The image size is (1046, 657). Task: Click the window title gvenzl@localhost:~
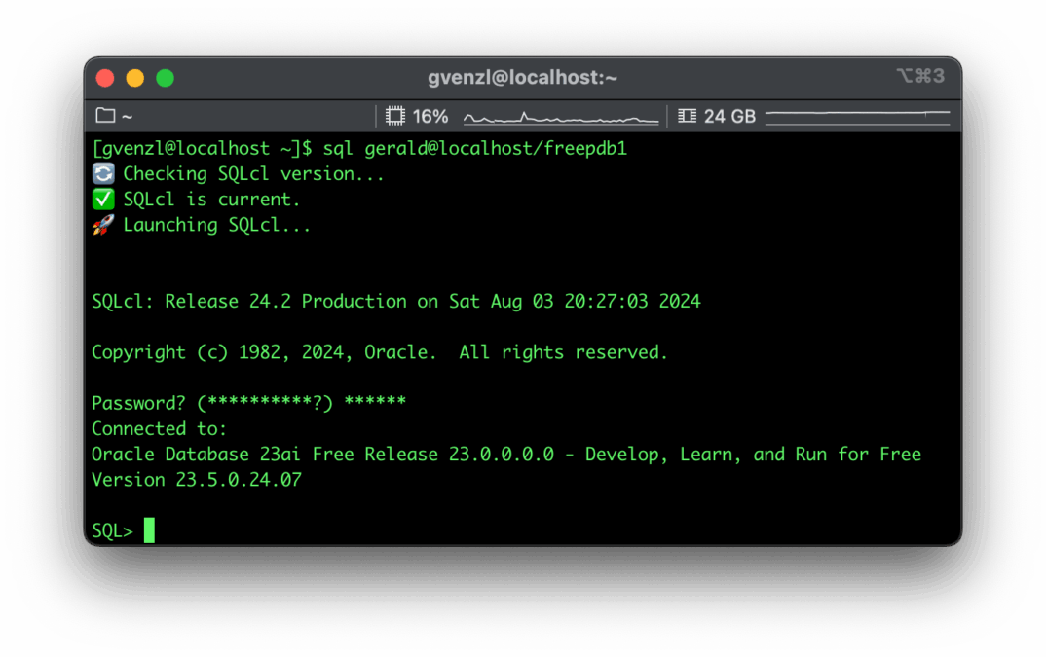click(x=522, y=77)
